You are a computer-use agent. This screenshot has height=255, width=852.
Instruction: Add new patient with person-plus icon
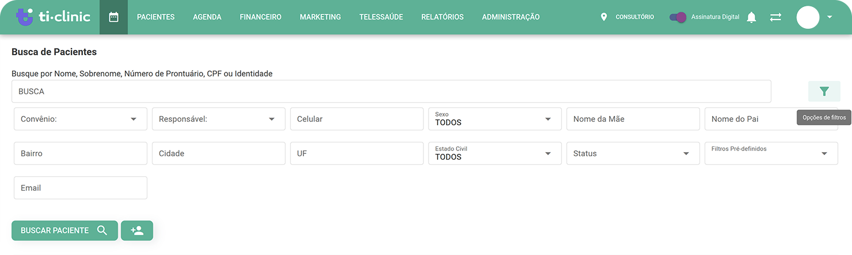coord(137,230)
